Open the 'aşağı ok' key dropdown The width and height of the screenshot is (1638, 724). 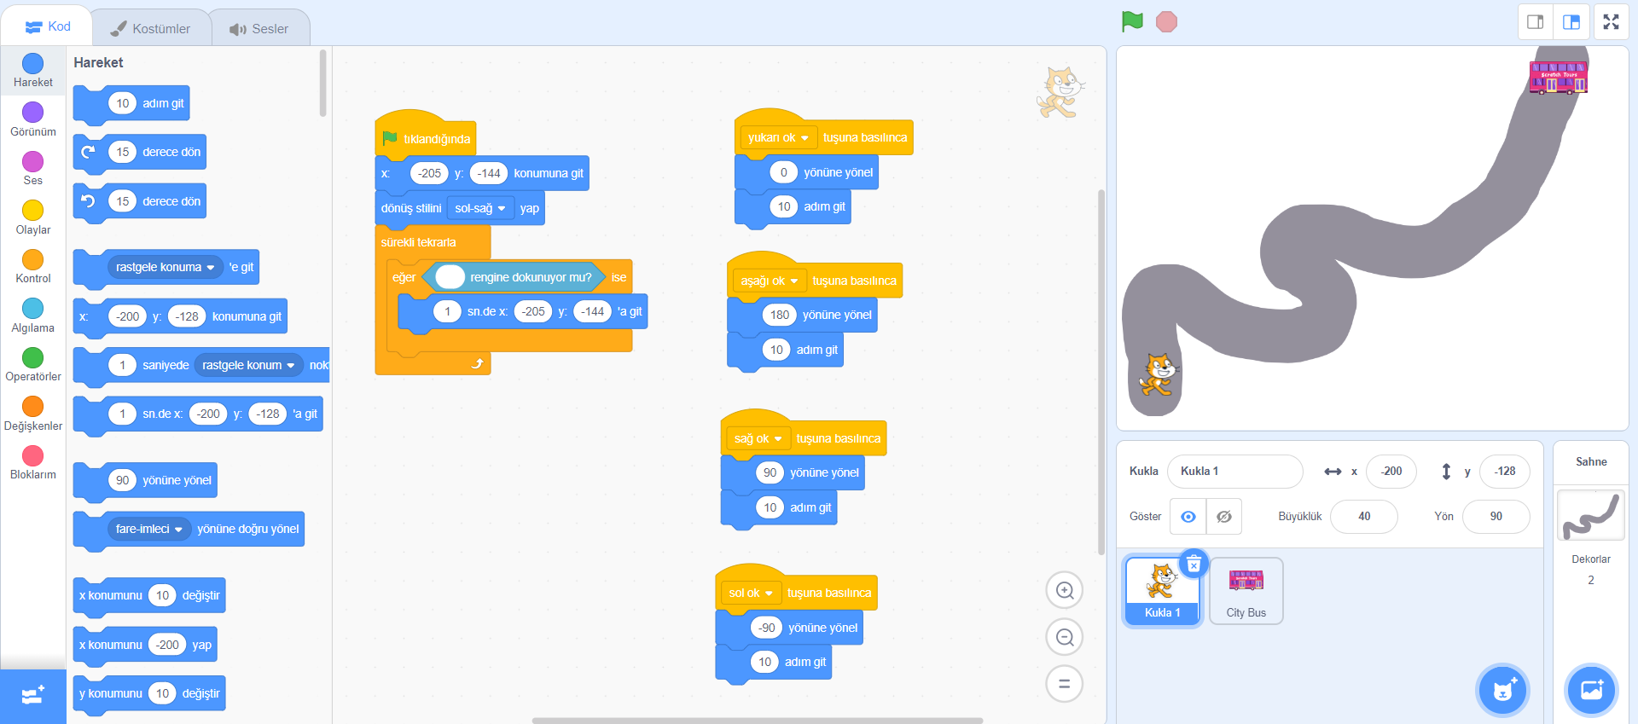coord(770,281)
